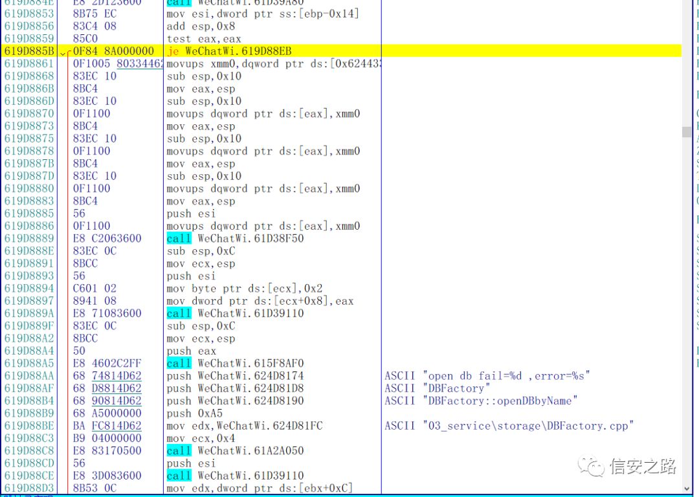Click address 619D88AA in address column
Viewport: 699px width, 497px height.
click(29, 376)
